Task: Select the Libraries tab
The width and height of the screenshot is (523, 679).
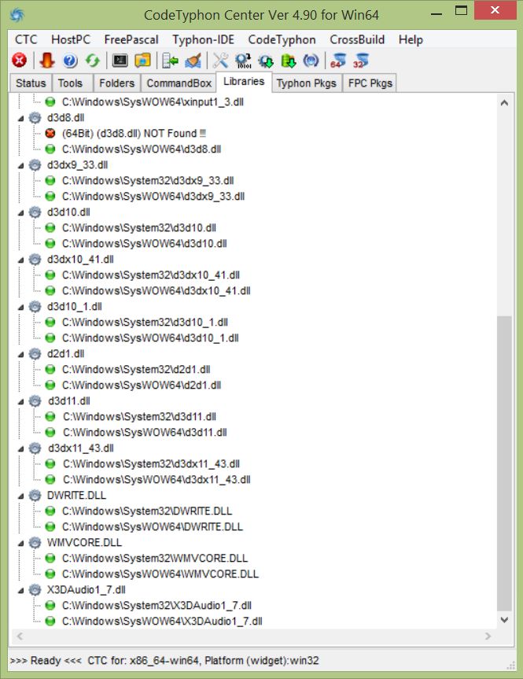Action: (x=244, y=82)
